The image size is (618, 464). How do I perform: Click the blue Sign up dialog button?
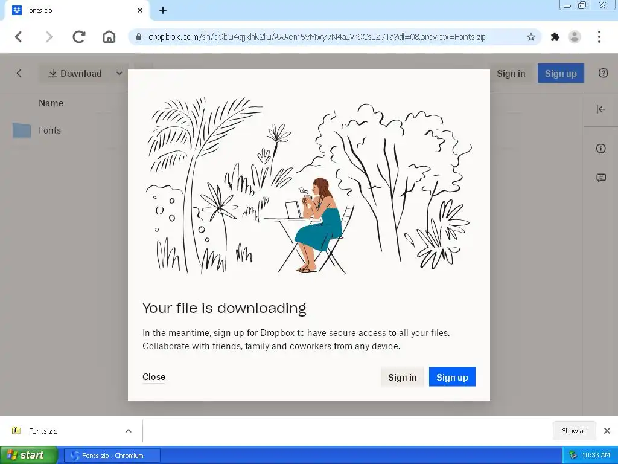[452, 377]
